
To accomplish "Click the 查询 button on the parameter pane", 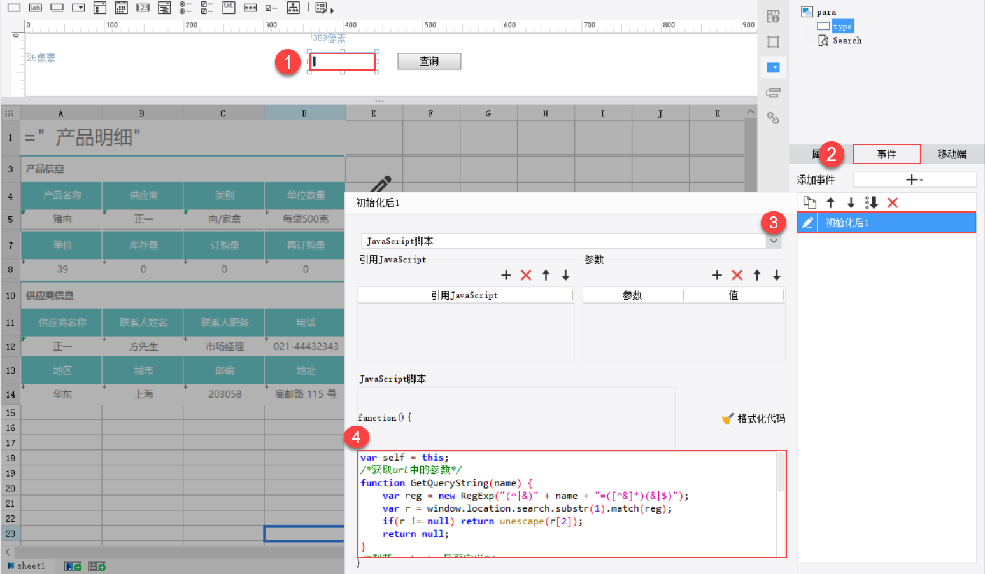I will pos(429,61).
